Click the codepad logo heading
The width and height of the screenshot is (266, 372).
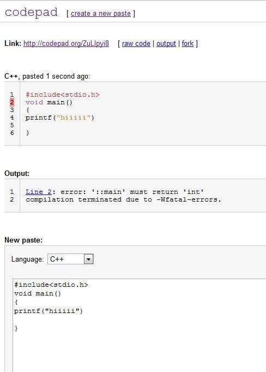point(31,13)
